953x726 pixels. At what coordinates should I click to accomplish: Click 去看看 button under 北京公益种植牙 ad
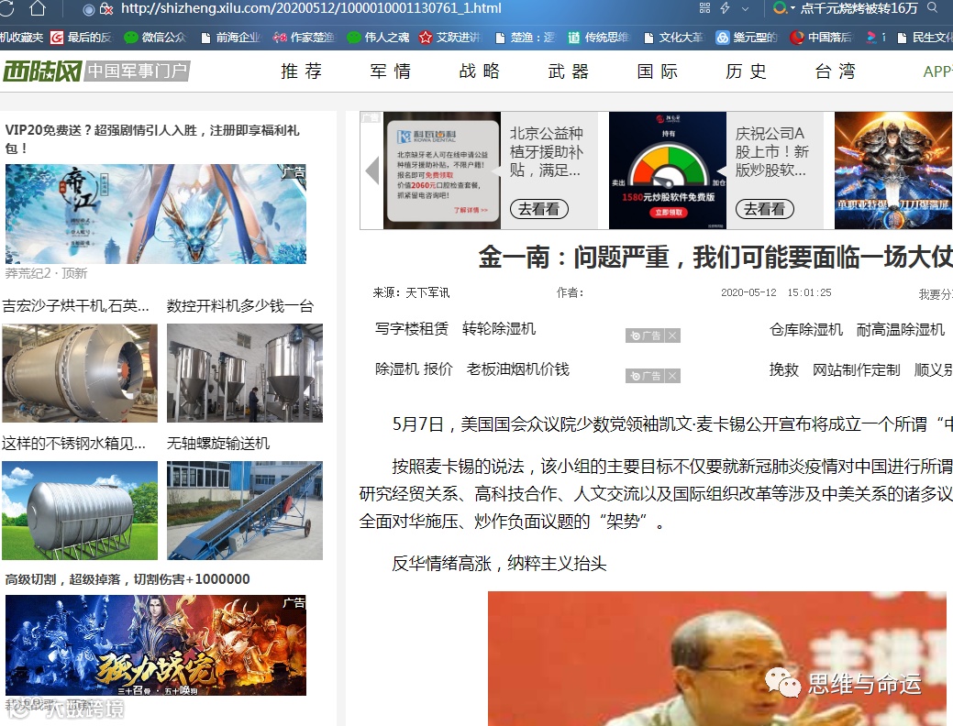539,209
